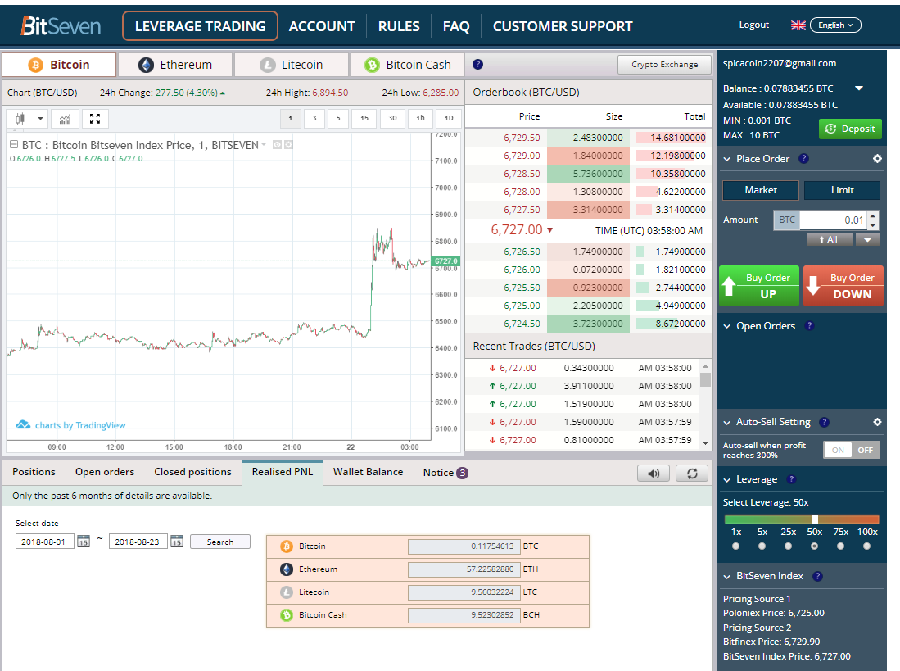This screenshot has width=900, height=671.
Task: Click leverage slider handle
Action: coord(815,519)
